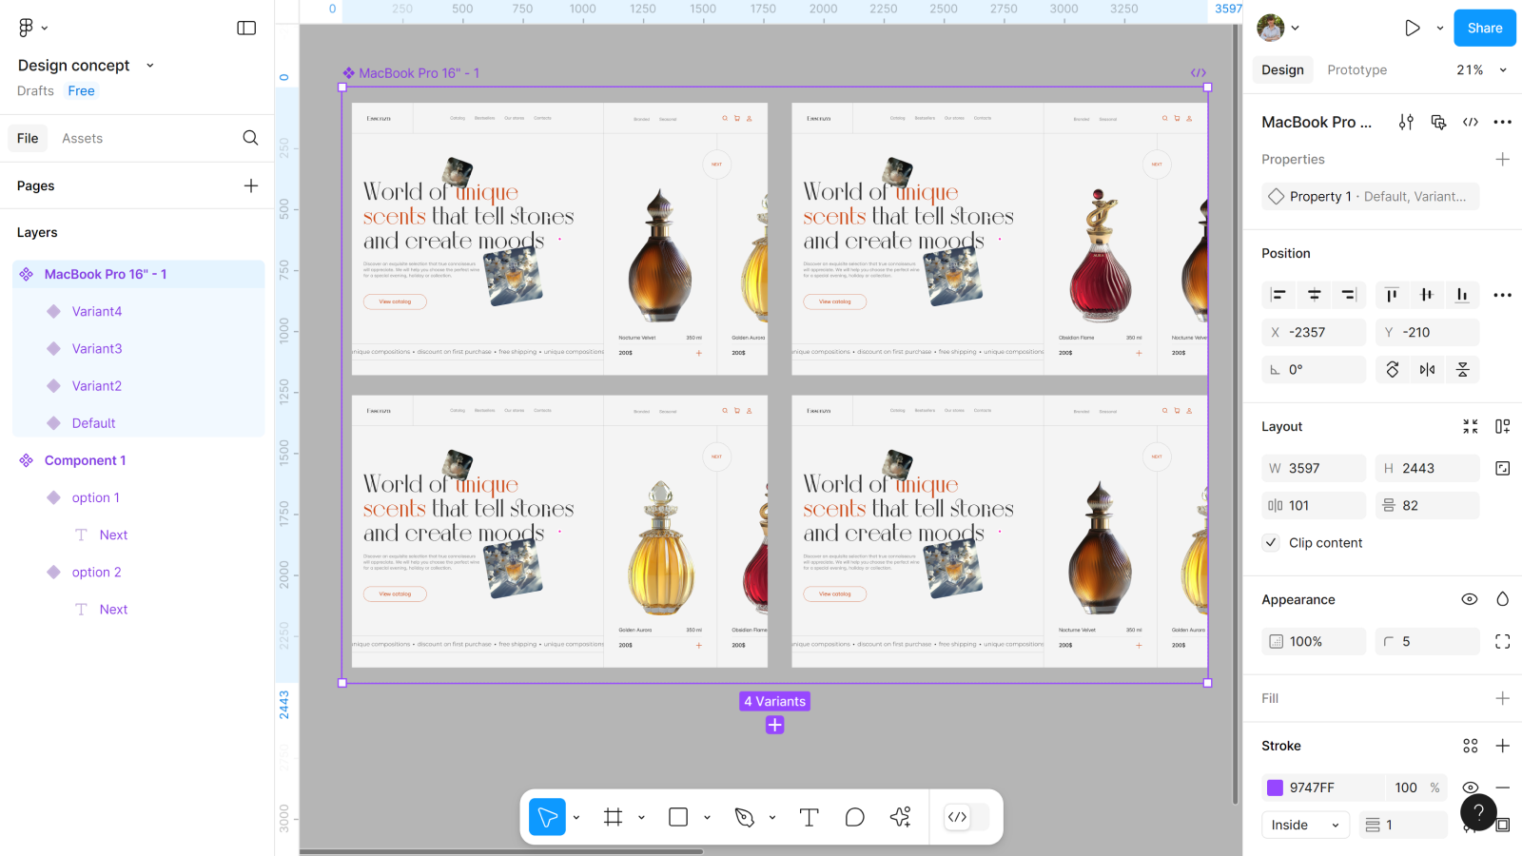Select the Text tool in bottom toolbar

click(x=809, y=817)
